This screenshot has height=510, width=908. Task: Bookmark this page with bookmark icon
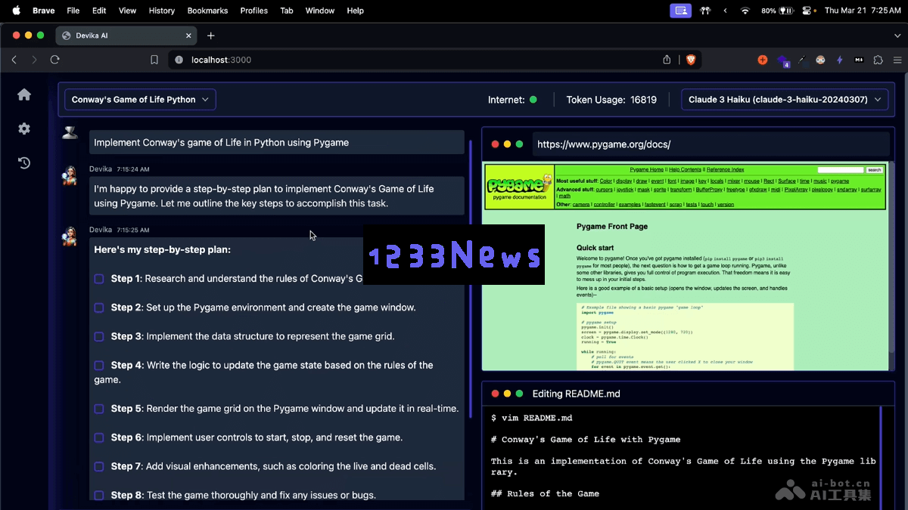pyautogui.click(x=154, y=60)
